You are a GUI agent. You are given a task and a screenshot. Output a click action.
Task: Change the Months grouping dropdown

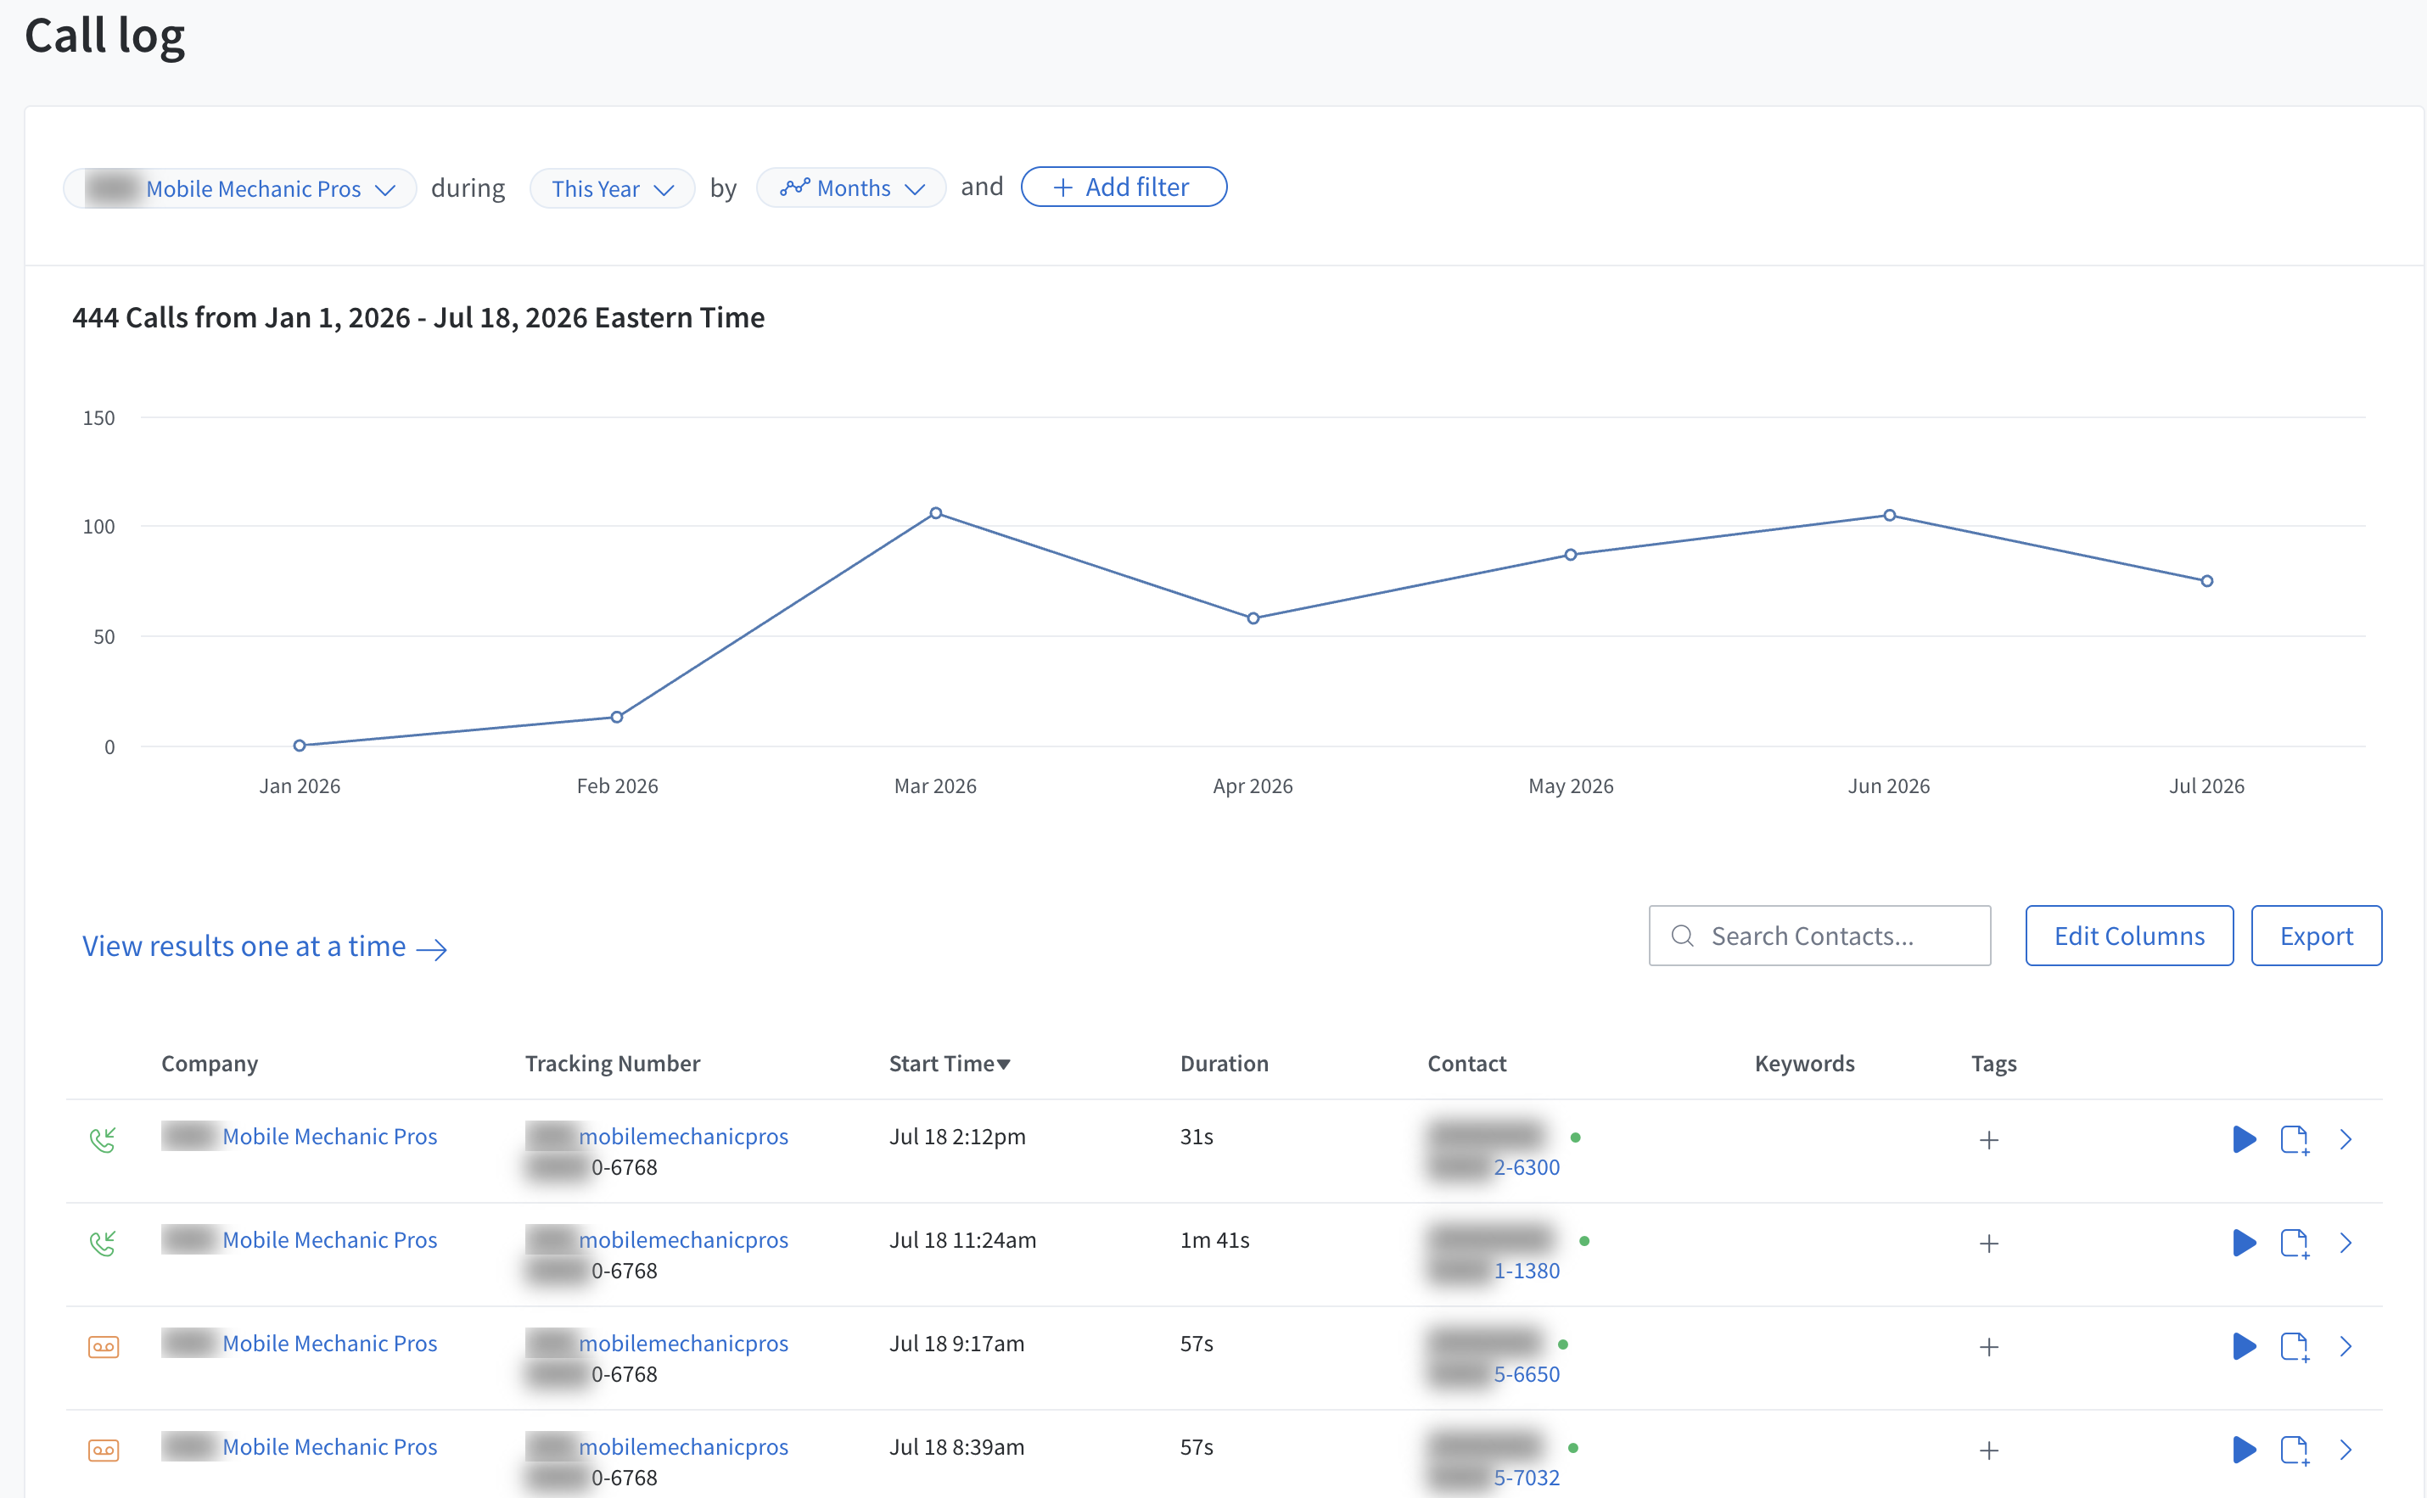(851, 188)
